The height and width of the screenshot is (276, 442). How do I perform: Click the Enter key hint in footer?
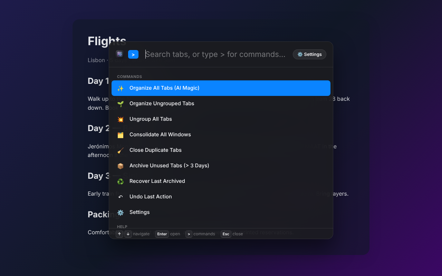pos(162,234)
